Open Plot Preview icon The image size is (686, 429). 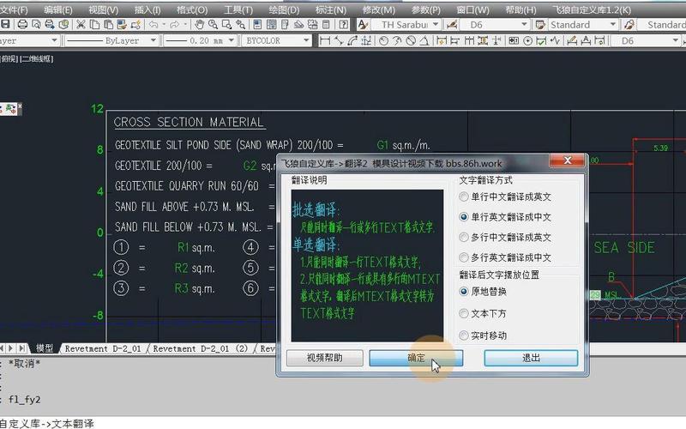[x=36, y=25]
